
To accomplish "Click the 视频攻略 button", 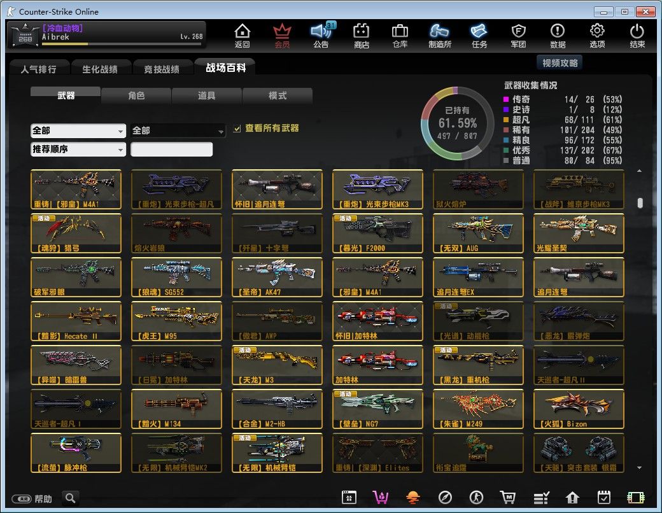I will tap(560, 63).
